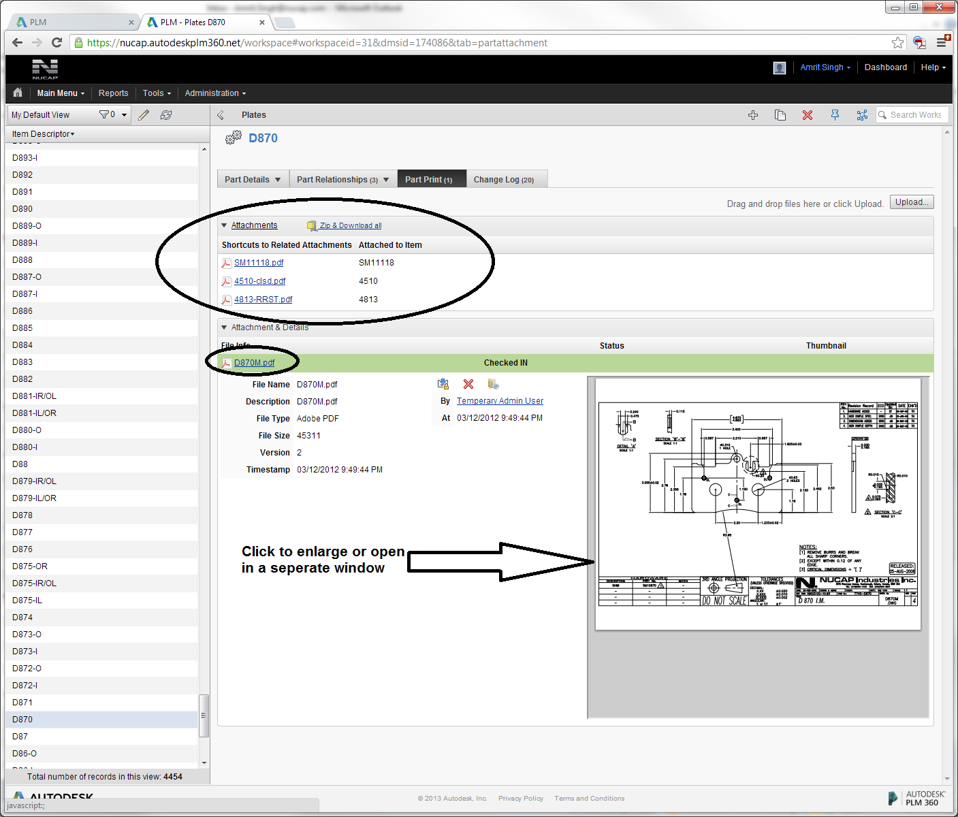Open the D870M.pdf attachment link
958x817 pixels.
tap(255, 363)
